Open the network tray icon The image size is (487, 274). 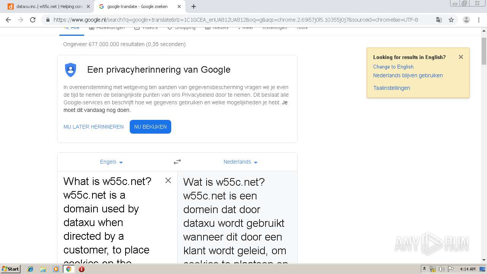click(x=433, y=269)
